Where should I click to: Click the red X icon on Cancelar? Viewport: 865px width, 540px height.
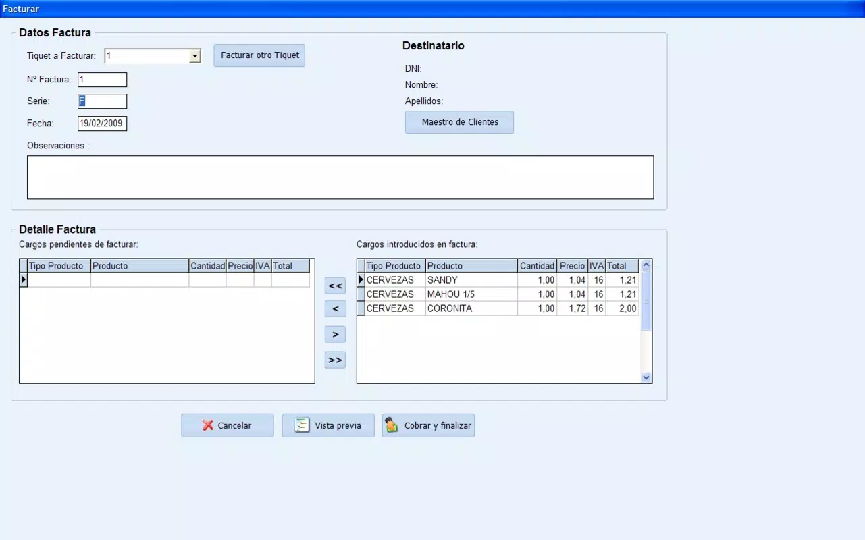coord(208,425)
